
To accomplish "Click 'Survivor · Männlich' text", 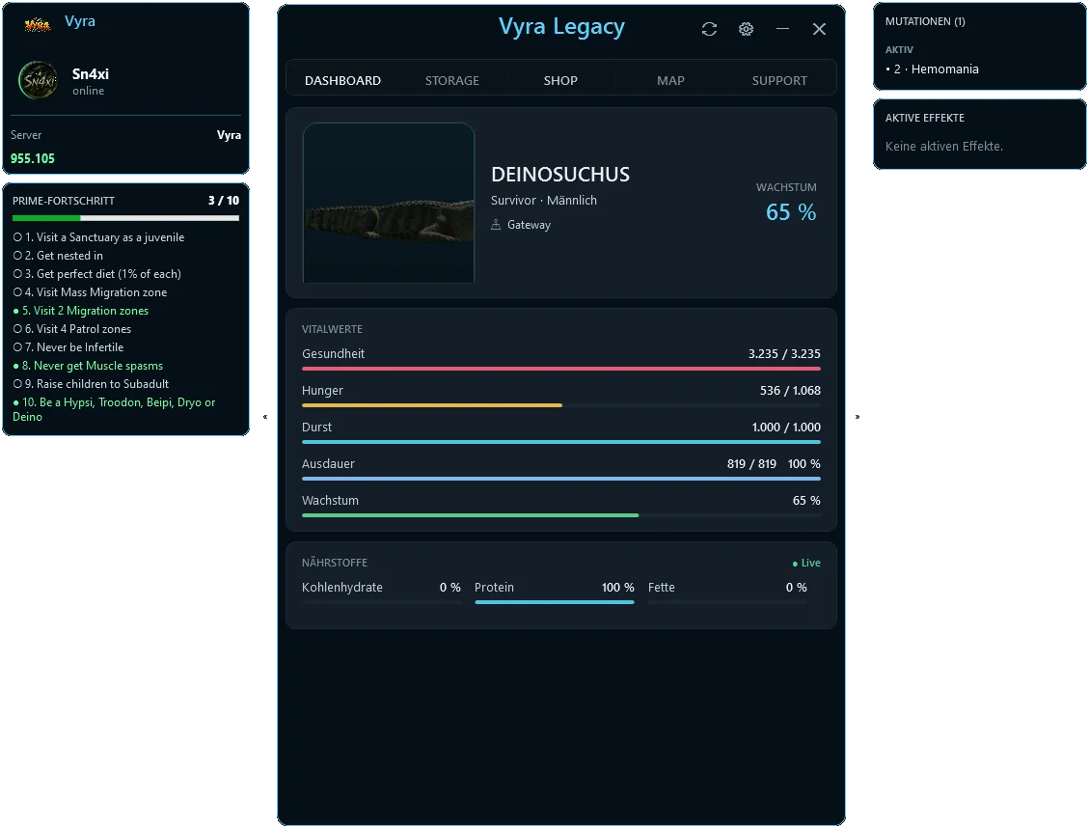I will click(x=544, y=200).
